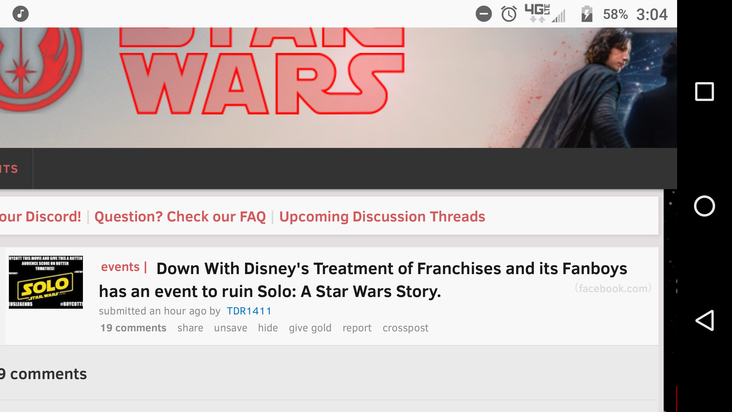Image resolution: width=732 pixels, height=412 pixels.
Task: Open the Discord link in the announcement bar
Action: click(40, 217)
